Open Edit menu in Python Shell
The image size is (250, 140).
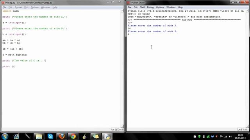tap(136, 7)
